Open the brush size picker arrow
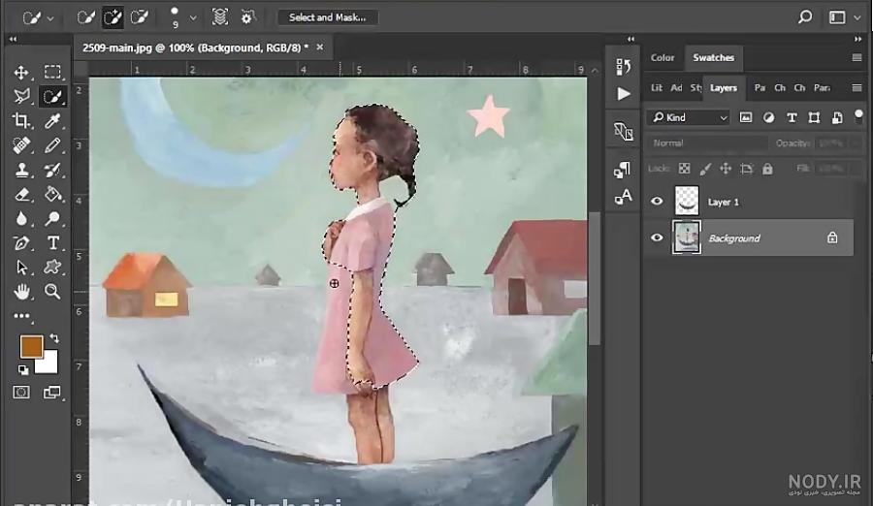Image resolution: width=873 pixels, height=506 pixels. (x=193, y=17)
